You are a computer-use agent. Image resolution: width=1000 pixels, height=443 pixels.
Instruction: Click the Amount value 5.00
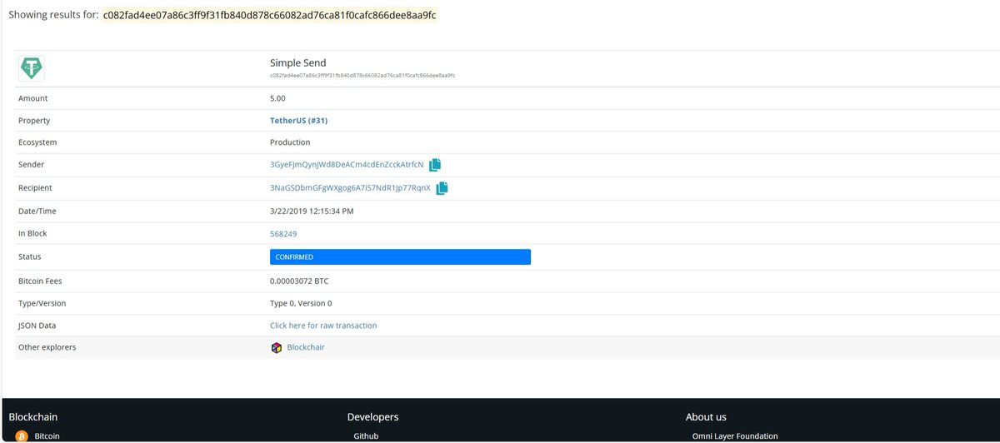(x=277, y=98)
